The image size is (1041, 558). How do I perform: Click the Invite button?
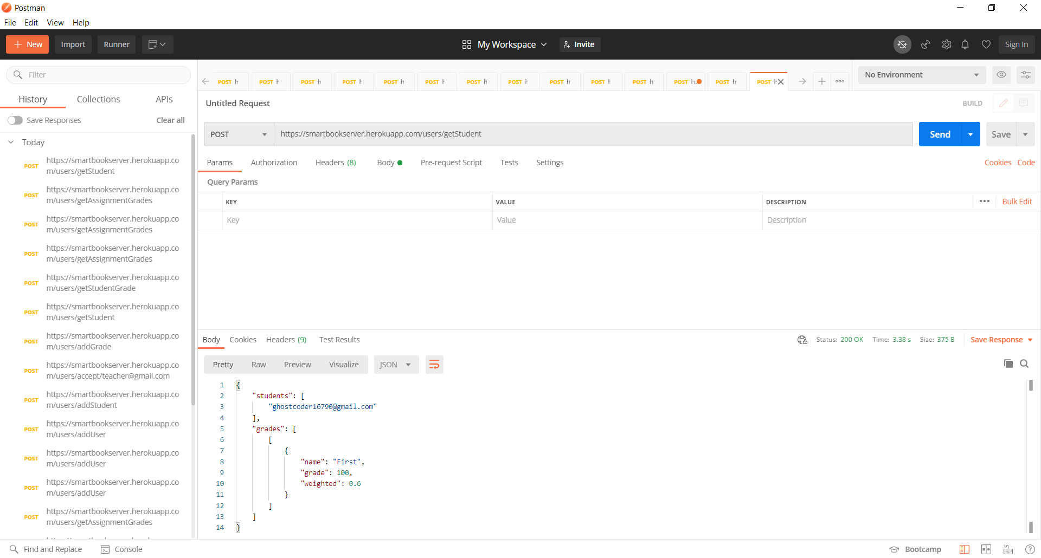580,44
